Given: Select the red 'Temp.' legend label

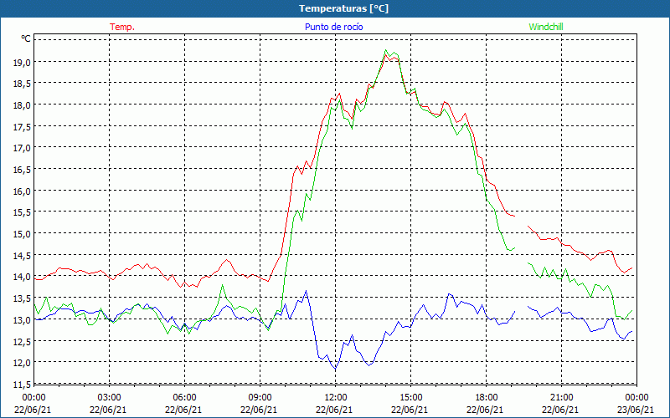Looking at the screenshot, I should pos(122,27).
